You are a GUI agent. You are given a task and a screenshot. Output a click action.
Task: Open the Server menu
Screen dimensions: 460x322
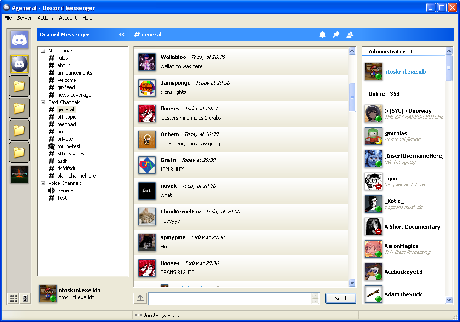coord(24,18)
